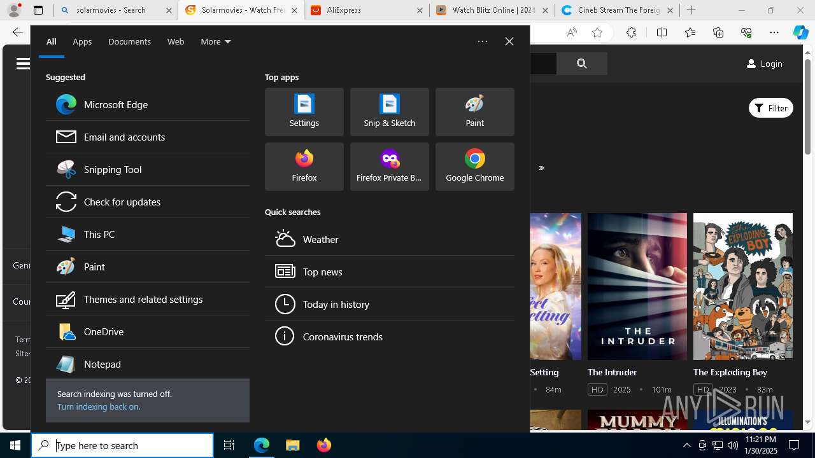Open Edge Read aloud tool
The image size is (815, 458).
point(572,32)
